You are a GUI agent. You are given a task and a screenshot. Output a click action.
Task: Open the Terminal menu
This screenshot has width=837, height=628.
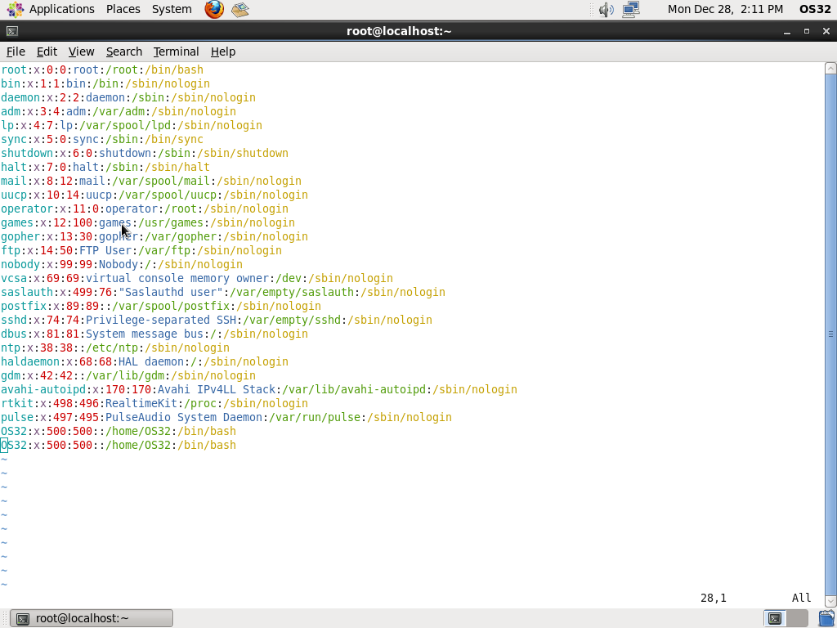click(x=176, y=52)
